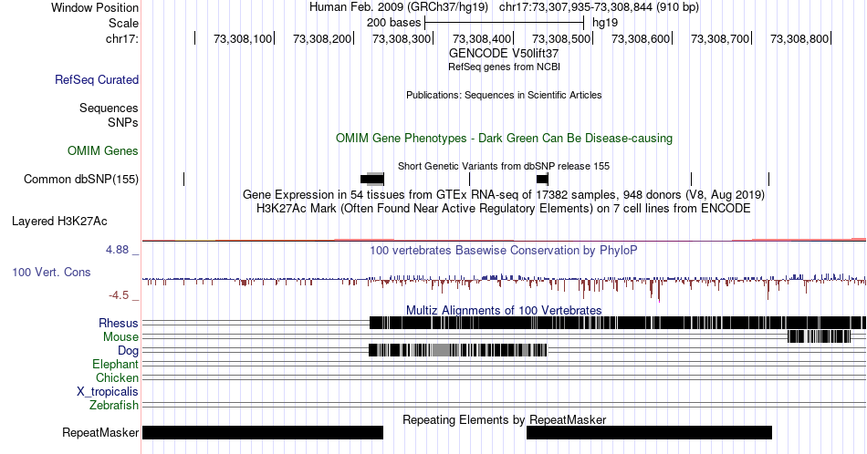This screenshot has height=454, width=867.
Task: Click Repeating Elements by RepeatMasker title
Action: 504,419
